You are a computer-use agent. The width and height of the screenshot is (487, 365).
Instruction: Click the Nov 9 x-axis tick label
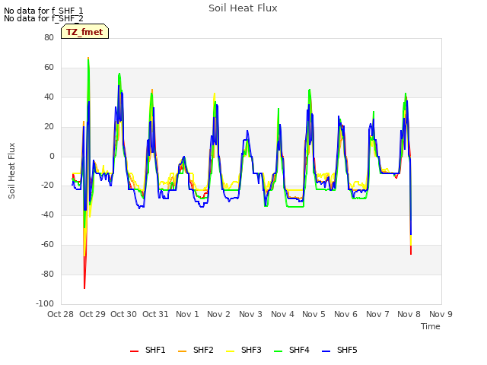[441, 314]
